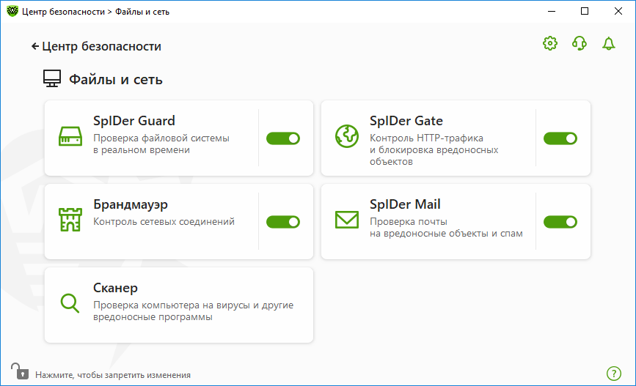Click the Scanner magnifying glass icon
This screenshot has width=636, height=386.
(70, 303)
